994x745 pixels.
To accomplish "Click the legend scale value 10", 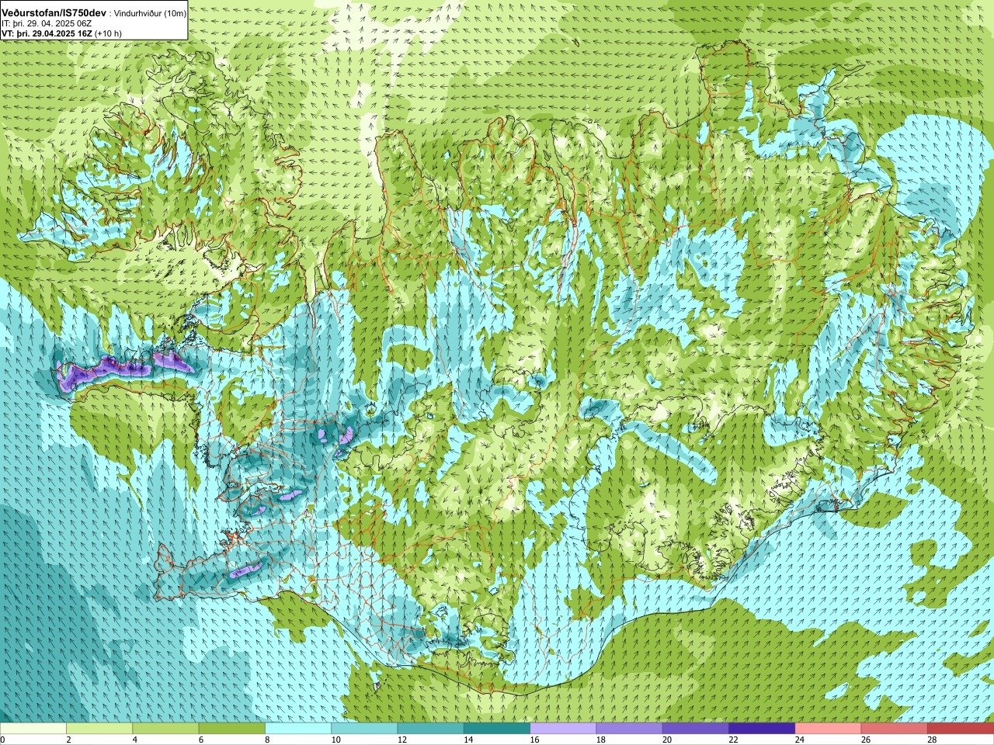I will coord(335,740).
